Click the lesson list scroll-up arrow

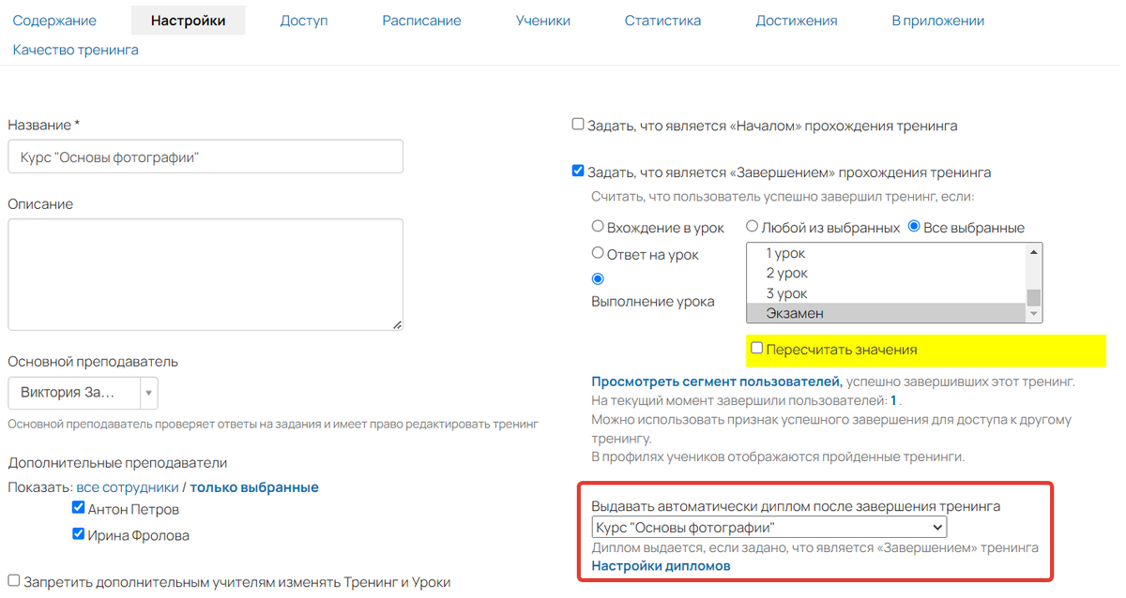1034,251
